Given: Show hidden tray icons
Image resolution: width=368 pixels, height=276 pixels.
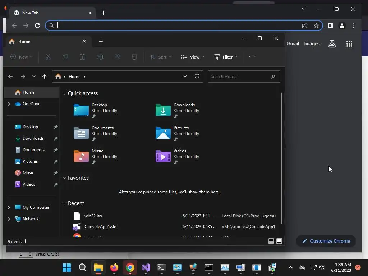Looking at the screenshot, I should (x=290, y=267).
